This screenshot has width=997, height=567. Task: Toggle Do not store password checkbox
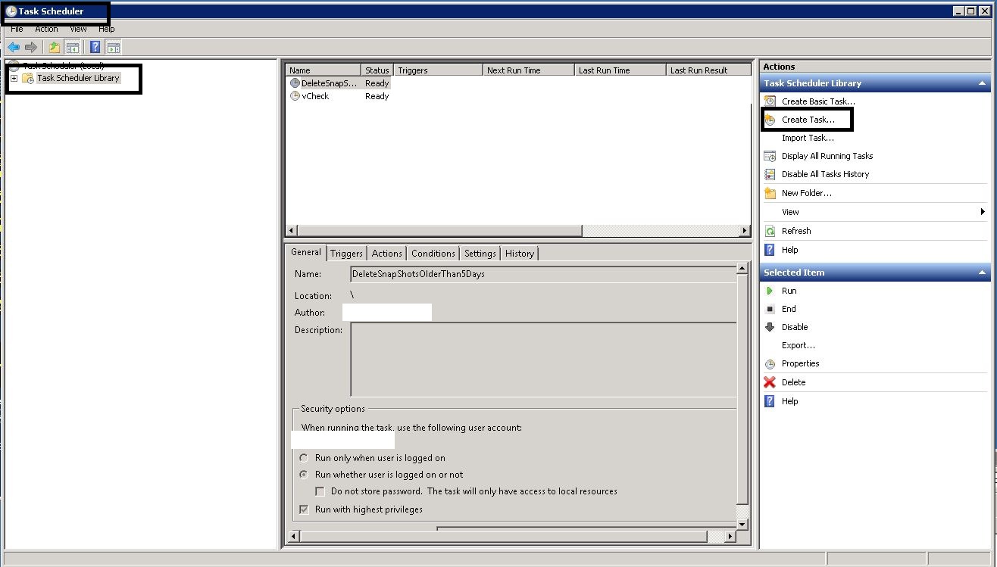point(320,491)
